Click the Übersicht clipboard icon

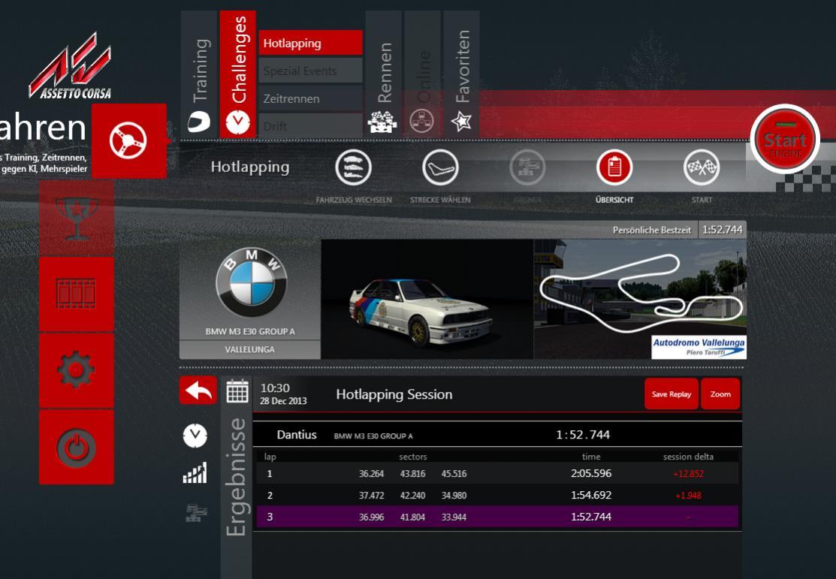point(614,167)
